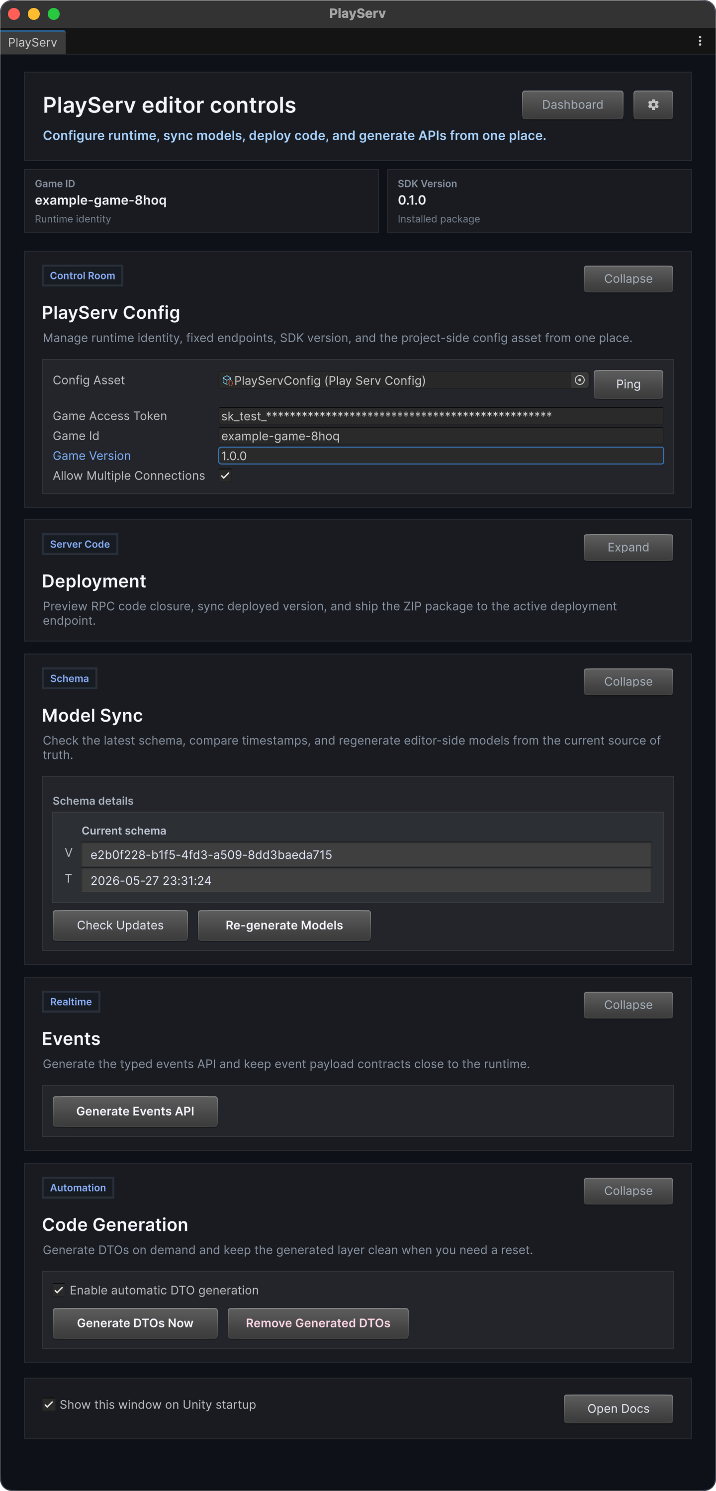Click the macOS green zoom window button
Screen dimensions: 716x1491
click(x=53, y=14)
